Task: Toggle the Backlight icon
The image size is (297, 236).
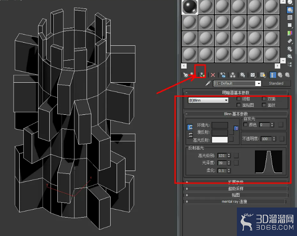Action: pos(290,10)
